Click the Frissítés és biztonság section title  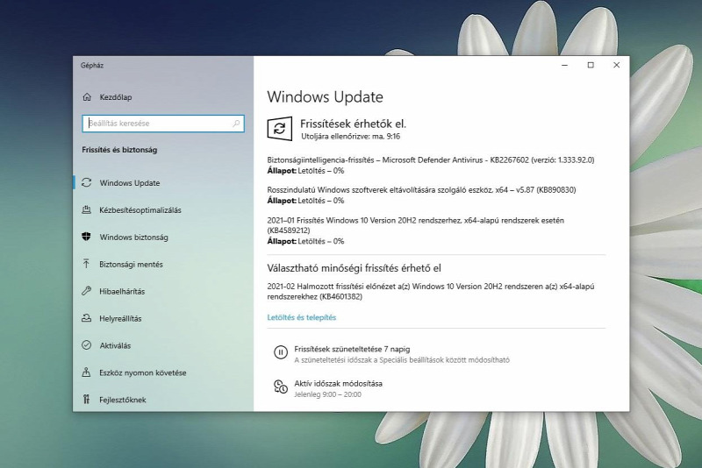119,150
